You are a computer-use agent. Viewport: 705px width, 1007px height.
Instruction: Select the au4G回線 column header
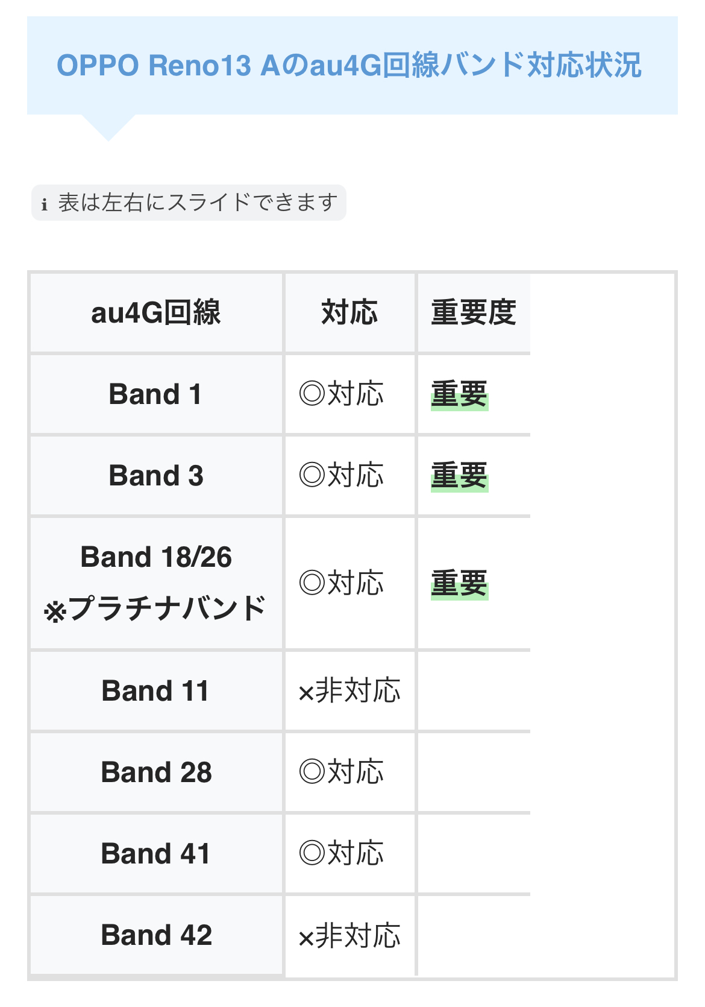tap(156, 312)
